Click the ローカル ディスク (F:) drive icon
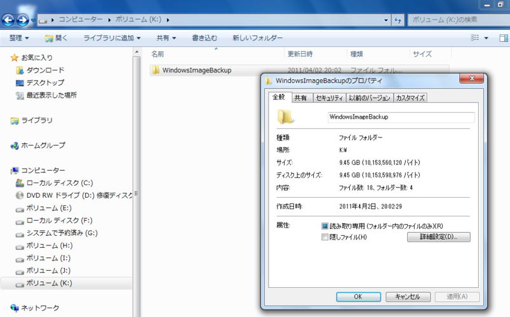 [x=20, y=222]
